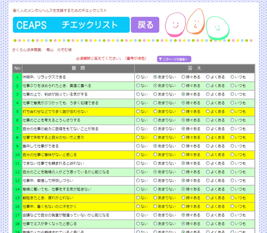Click the purple 戻る back button
The width and height of the screenshot is (267, 233).
145,25
